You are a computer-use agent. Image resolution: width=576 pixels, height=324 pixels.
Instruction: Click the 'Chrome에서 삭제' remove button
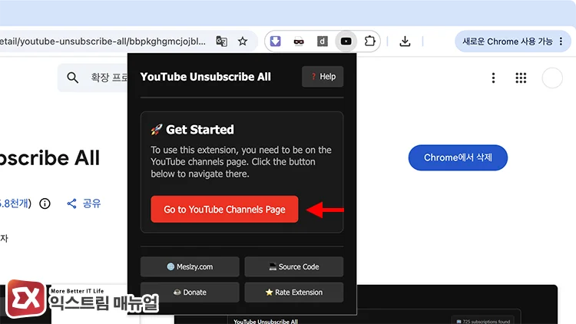(x=458, y=157)
